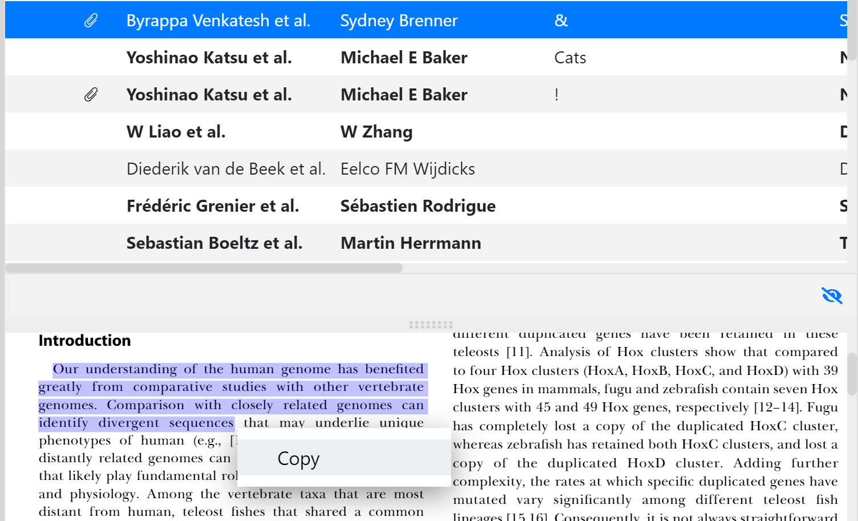This screenshot has width=858, height=521.
Task: Click the horizontal scrollbar under the reference table
Action: click(204, 268)
